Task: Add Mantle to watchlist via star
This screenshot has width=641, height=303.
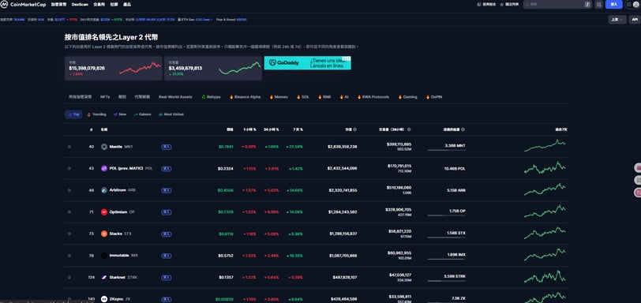Action: coord(69,147)
